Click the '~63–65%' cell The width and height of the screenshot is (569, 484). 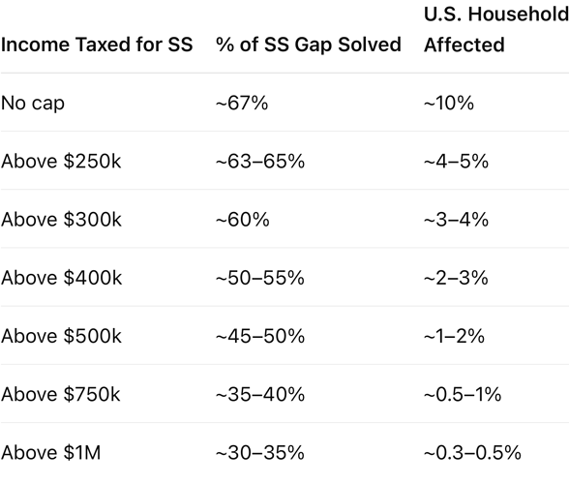tap(260, 162)
